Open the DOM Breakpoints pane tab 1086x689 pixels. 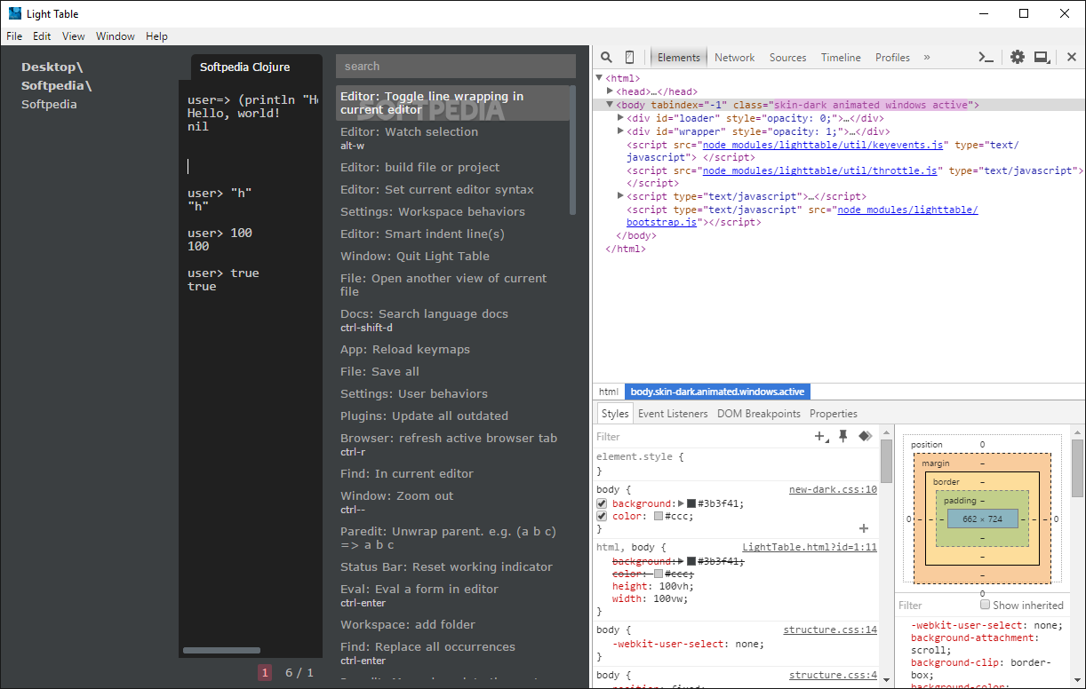coord(759,413)
